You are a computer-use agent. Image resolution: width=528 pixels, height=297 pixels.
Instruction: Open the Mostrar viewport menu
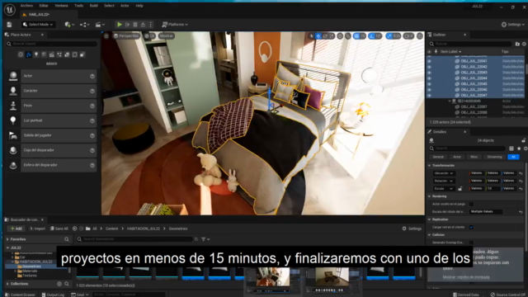coord(167,35)
